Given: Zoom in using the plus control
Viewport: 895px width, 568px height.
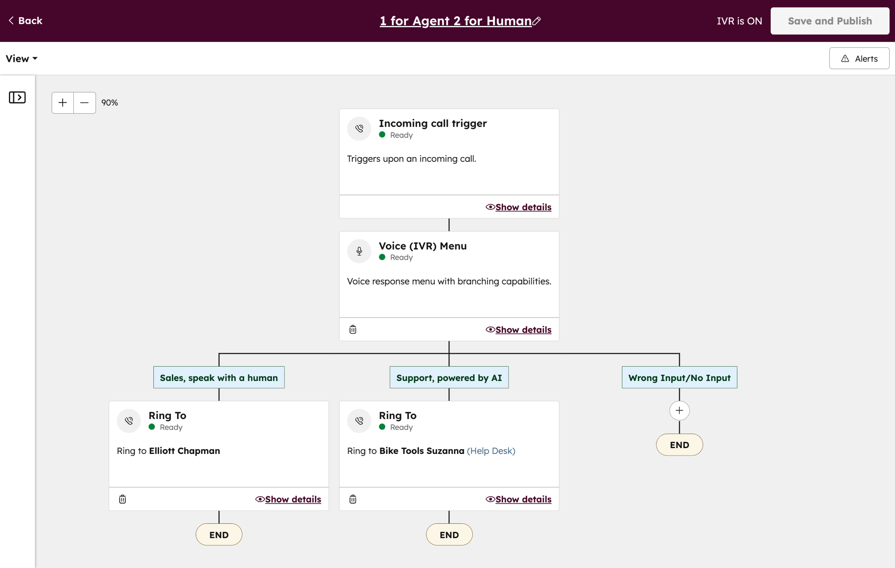Looking at the screenshot, I should [x=62, y=102].
